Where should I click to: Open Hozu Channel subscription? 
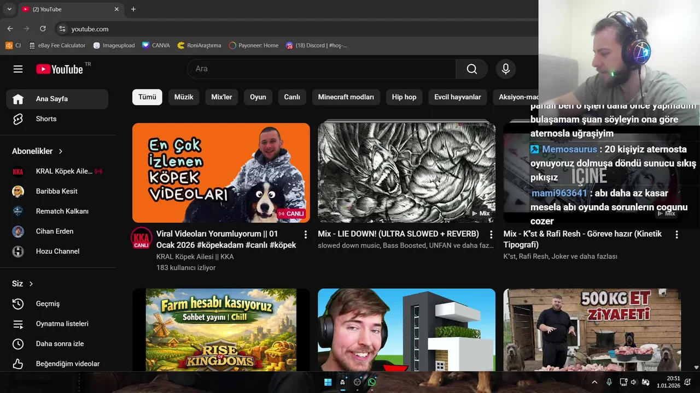tap(57, 251)
